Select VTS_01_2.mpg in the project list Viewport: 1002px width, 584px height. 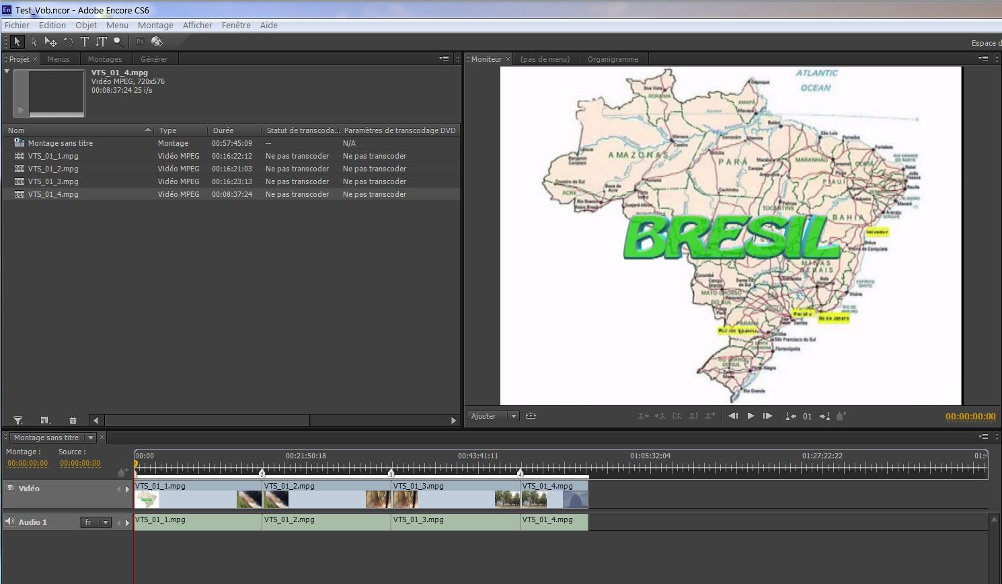[x=53, y=169]
